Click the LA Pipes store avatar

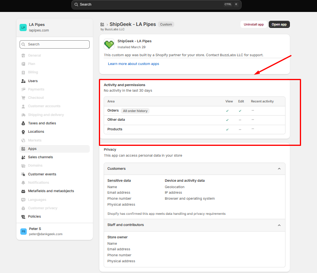tap(23, 27)
